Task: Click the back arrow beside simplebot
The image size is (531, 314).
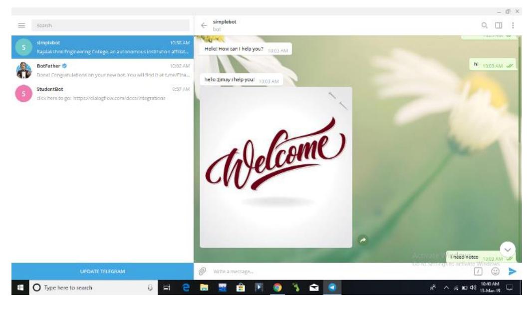Action: tap(204, 25)
